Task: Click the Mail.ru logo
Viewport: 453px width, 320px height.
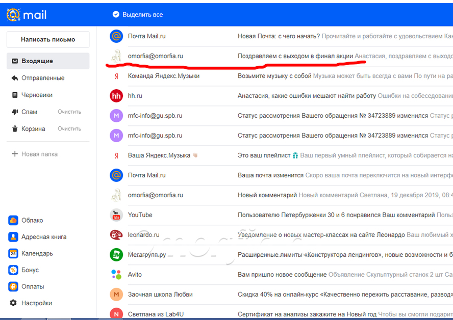Action: (27, 15)
